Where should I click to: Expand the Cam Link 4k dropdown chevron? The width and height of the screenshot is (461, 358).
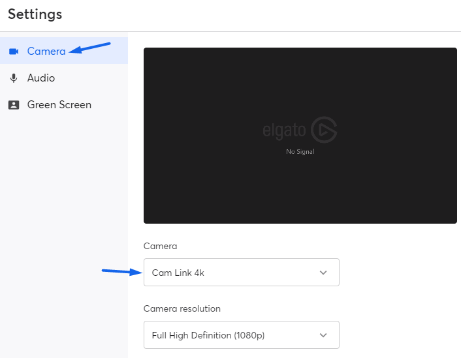(x=323, y=273)
